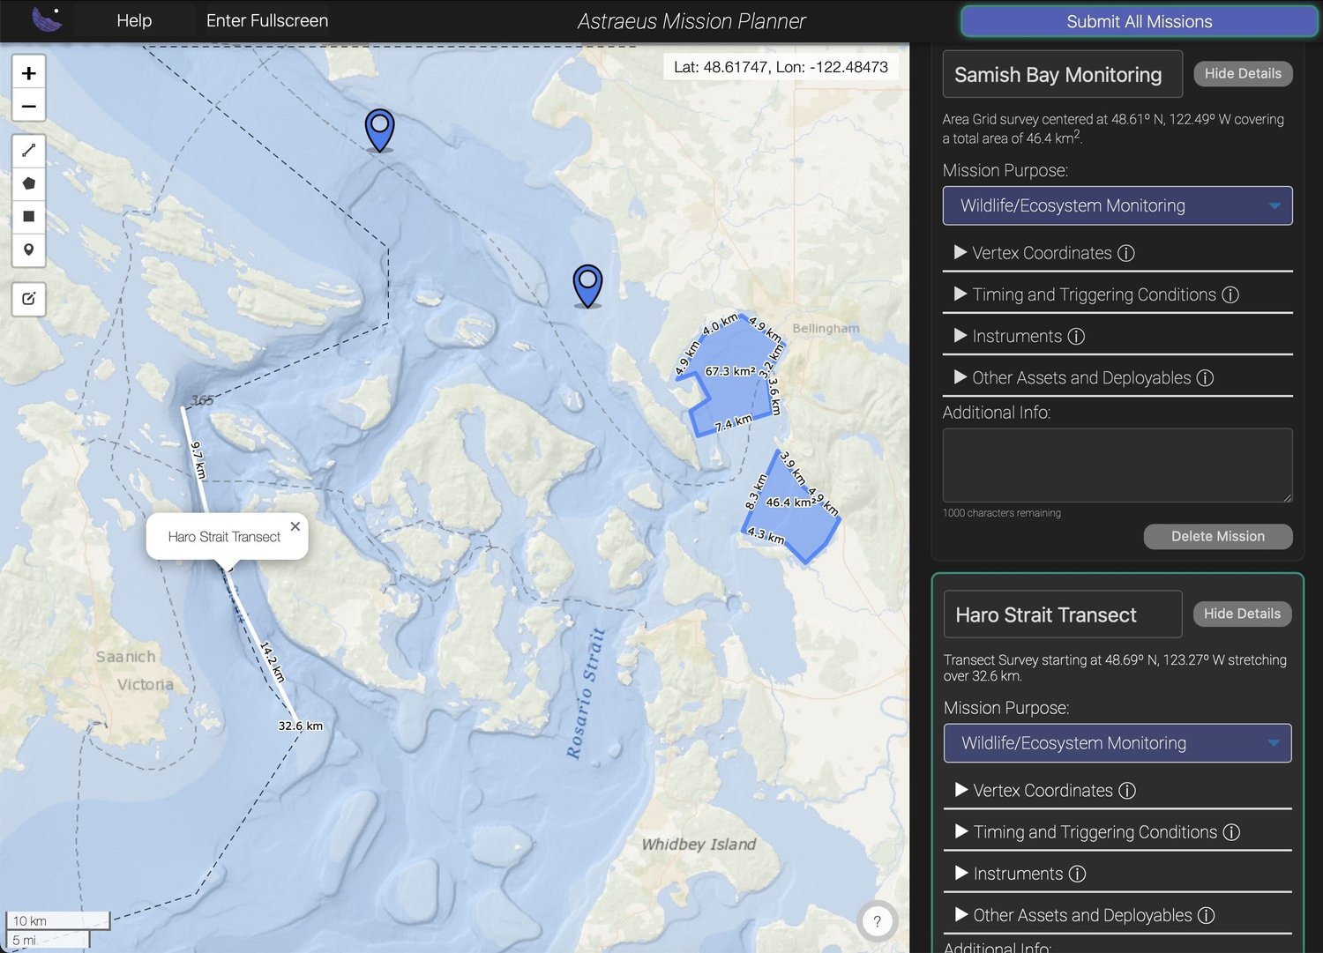1323x953 pixels.
Task: Open the Help menu
Action: click(133, 19)
